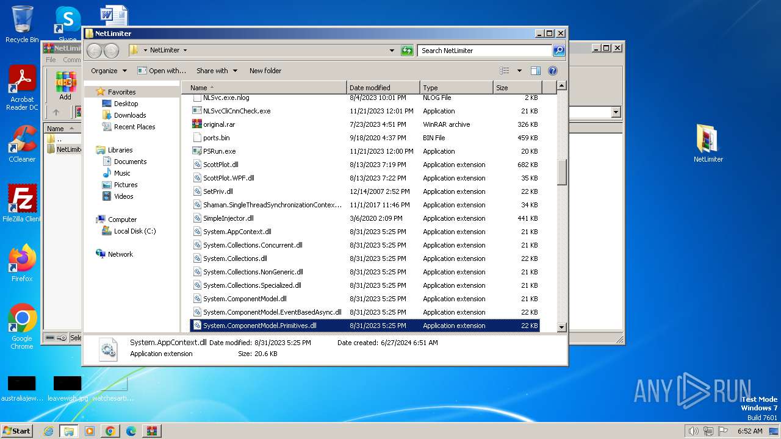Click the Back navigation arrow in Explorer
This screenshot has height=439, width=781.
pyautogui.click(x=94, y=51)
